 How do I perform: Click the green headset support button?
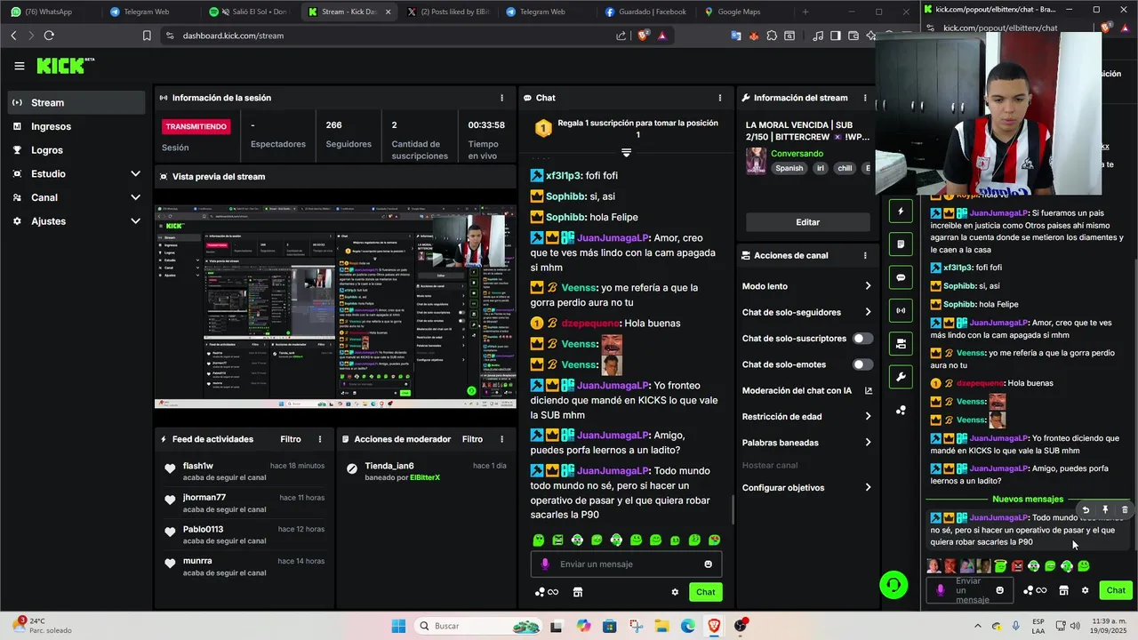[894, 584]
